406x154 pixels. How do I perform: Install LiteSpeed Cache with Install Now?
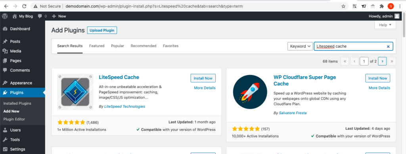click(x=203, y=78)
